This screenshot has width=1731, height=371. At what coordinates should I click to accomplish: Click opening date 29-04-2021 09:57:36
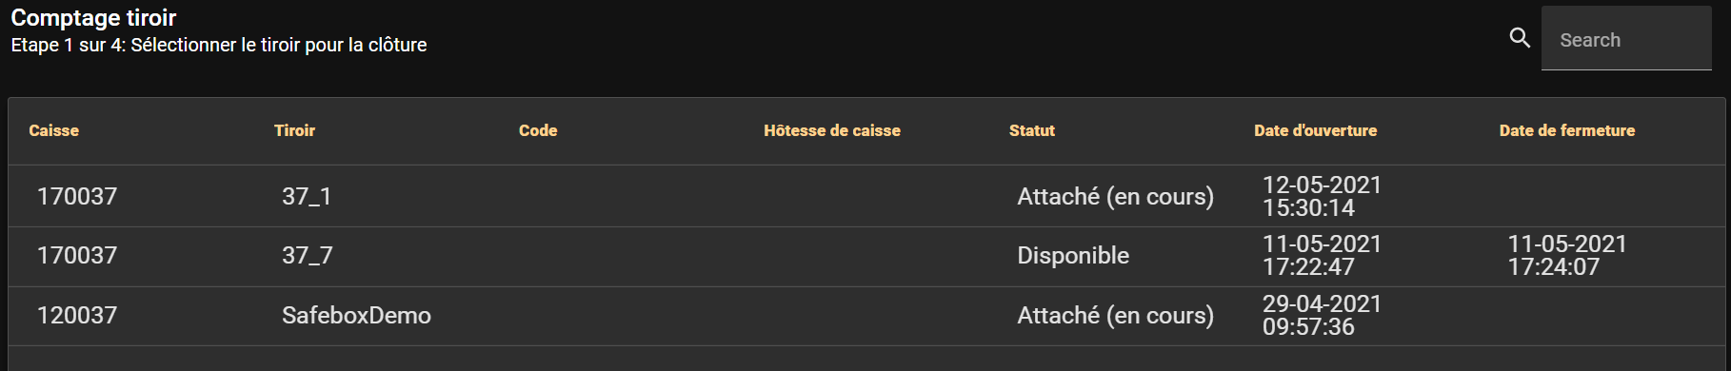[1322, 316]
